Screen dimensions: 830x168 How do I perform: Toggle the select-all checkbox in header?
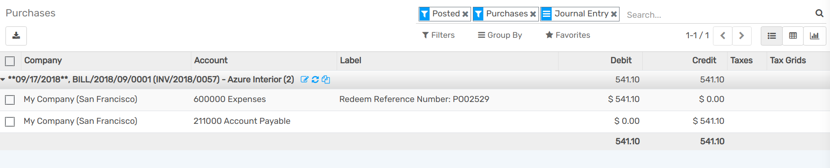pyautogui.click(x=10, y=61)
